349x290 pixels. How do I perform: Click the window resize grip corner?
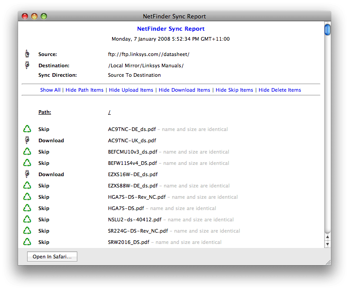point(328,262)
